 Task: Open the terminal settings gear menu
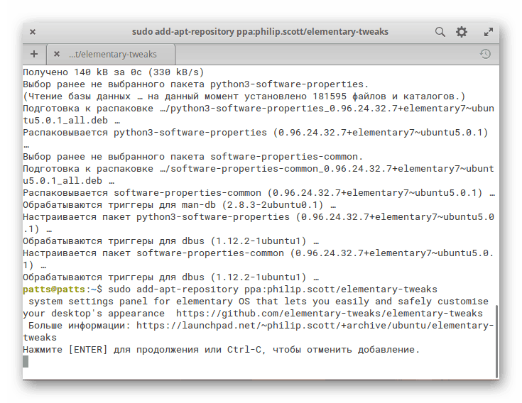pyautogui.click(x=462, y=32)
